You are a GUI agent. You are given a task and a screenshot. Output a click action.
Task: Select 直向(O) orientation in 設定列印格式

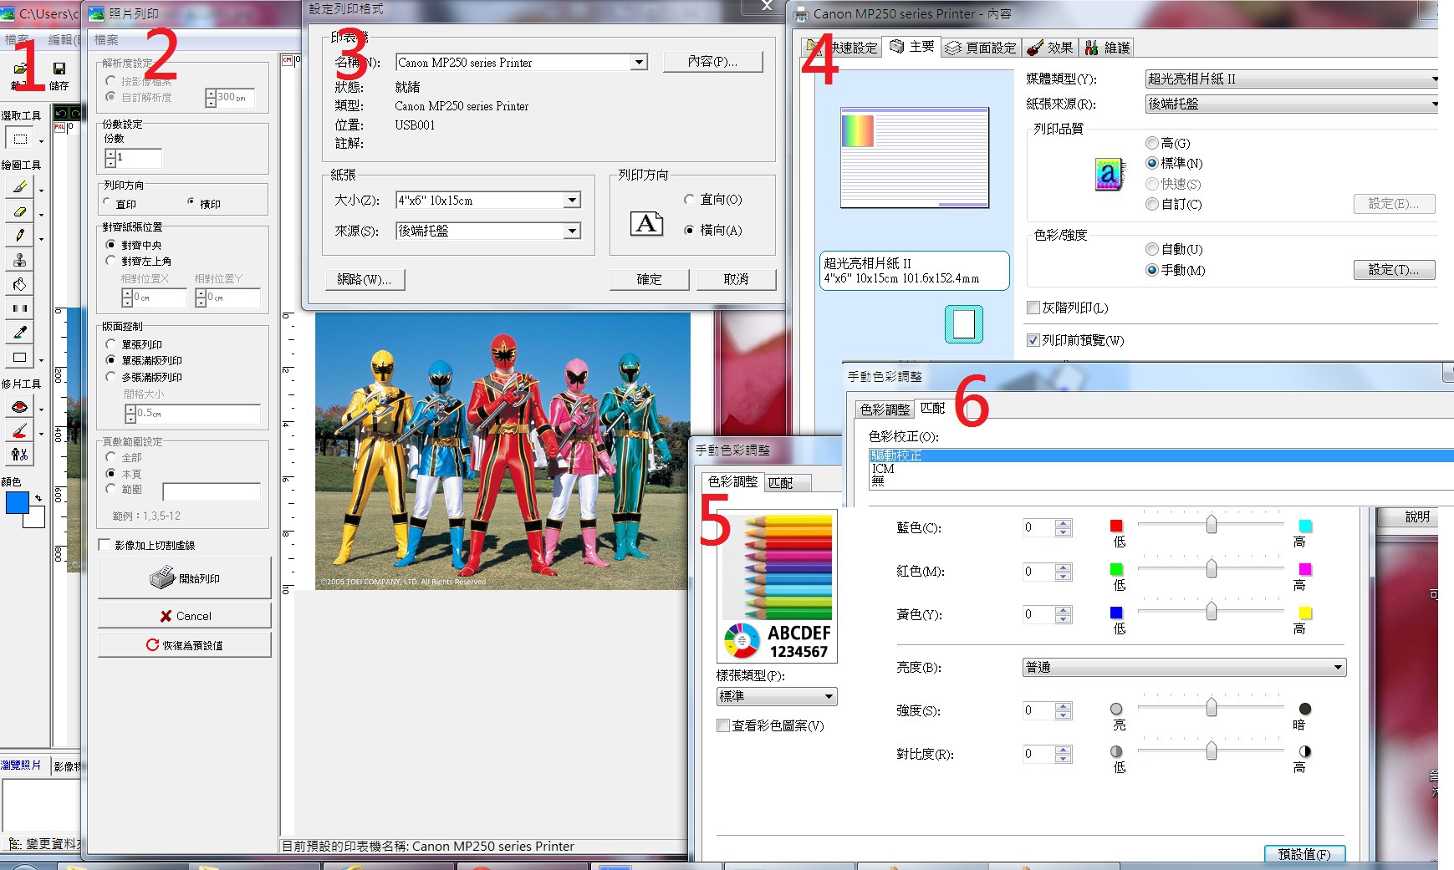point(689,199)
